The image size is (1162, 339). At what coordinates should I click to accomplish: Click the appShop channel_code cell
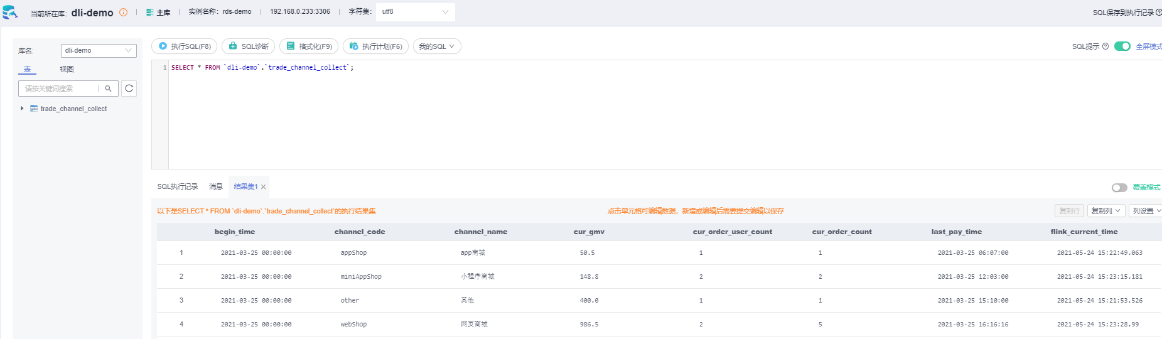353,253
